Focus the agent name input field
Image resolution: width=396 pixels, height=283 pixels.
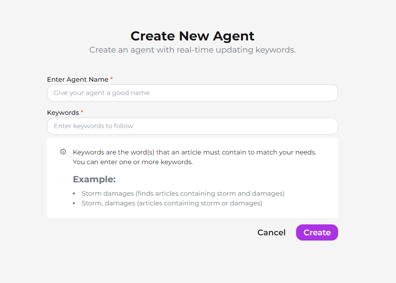[x=193, y=93]
